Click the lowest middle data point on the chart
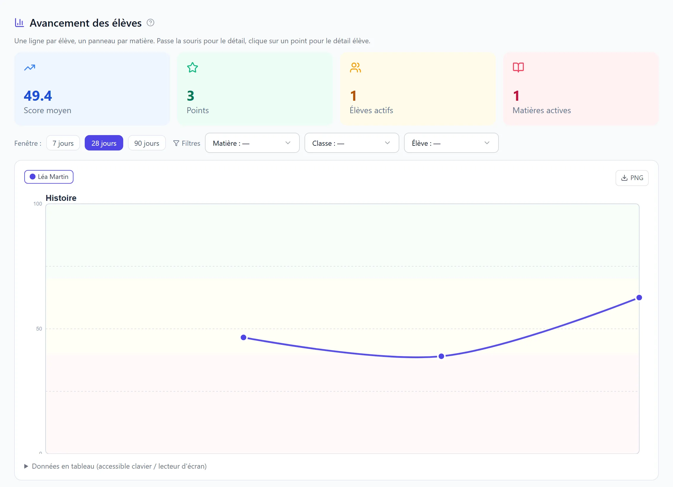This screenshot has height=487, width=673. (x=441, y=356)
